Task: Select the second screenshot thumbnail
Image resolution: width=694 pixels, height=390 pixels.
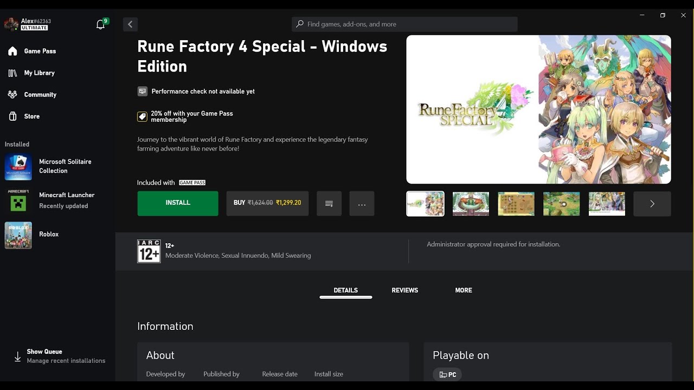Action: [x=471, y=204]
